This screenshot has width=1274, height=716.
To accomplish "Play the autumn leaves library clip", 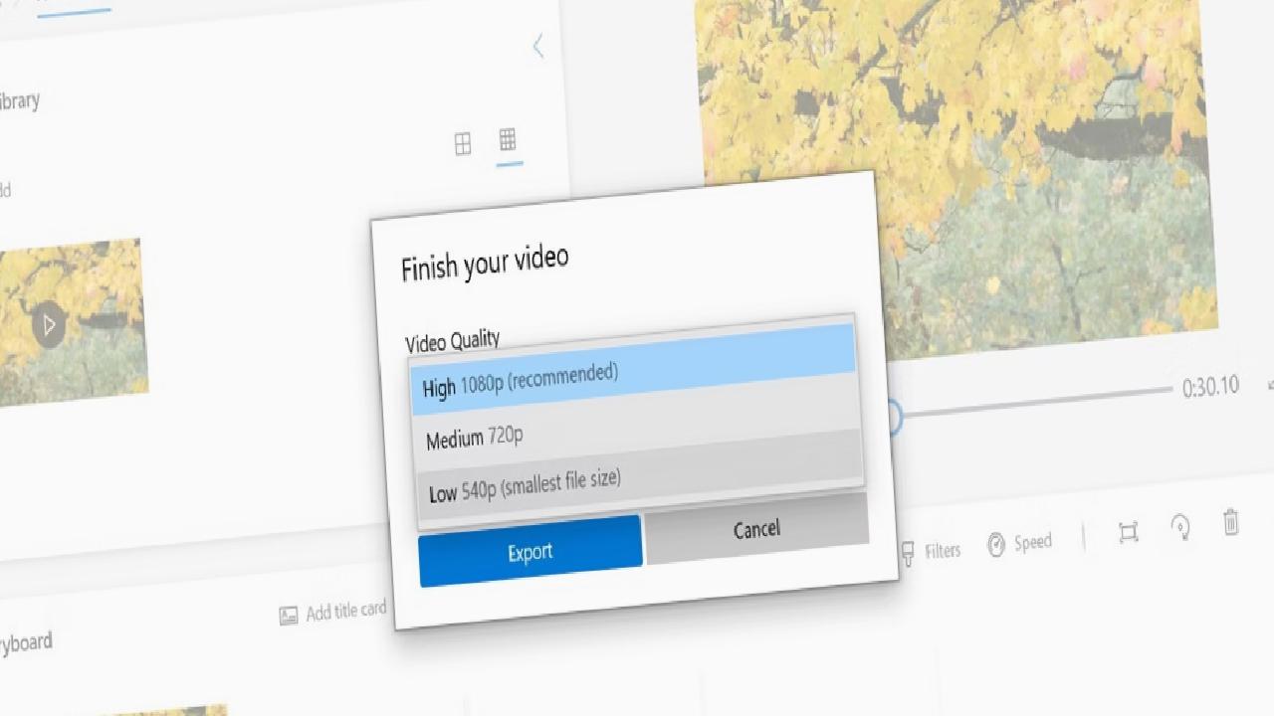I will (x=48, y=325).
